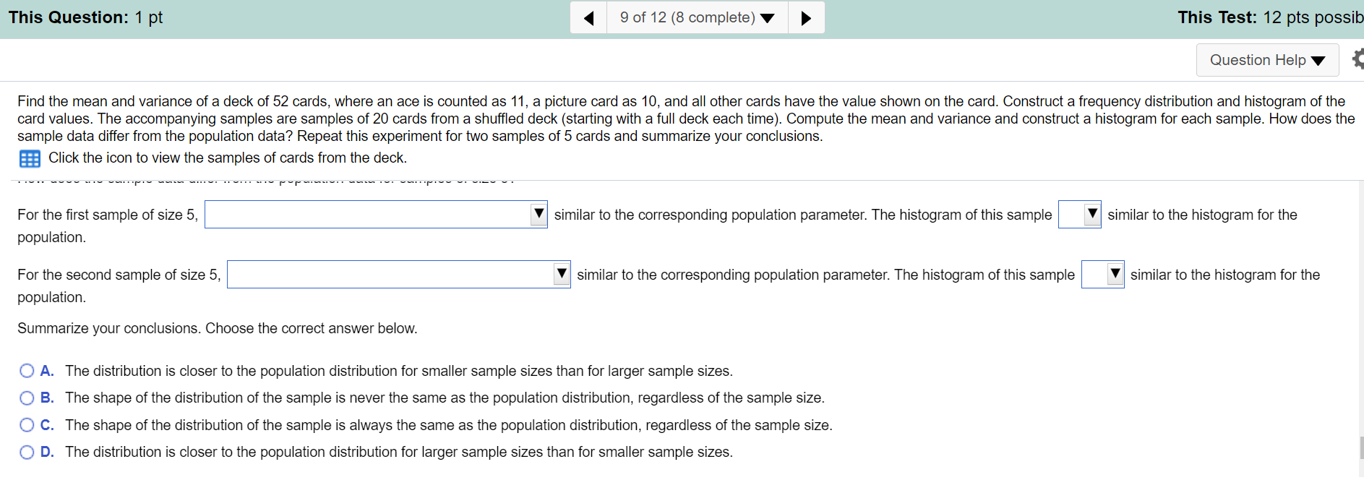This screenshot has height=480, width=1364.
Task: Open the card samples data table icon
Action: coord(30,158)
